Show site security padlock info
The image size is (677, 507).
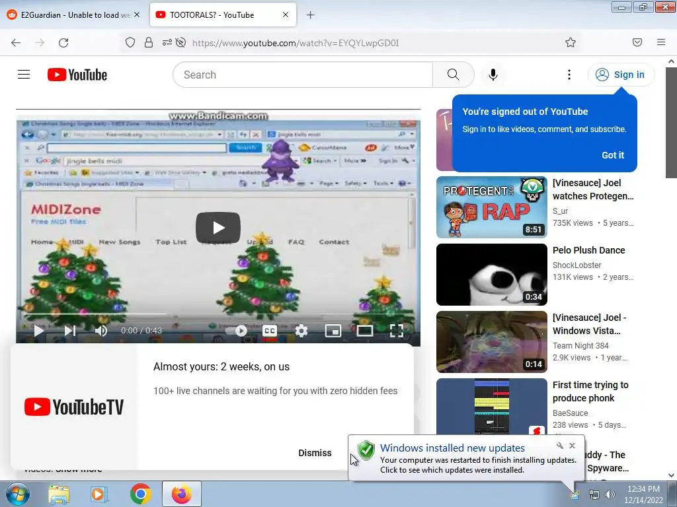click(x=149, y=42)
